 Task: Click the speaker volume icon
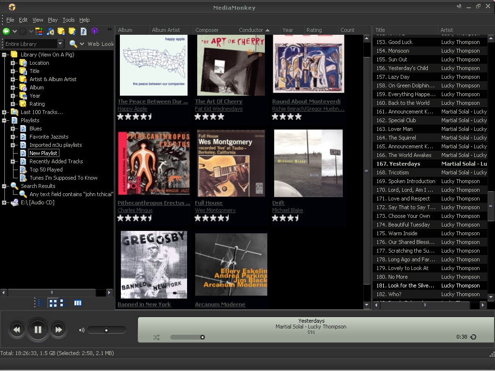coord(82,330)
